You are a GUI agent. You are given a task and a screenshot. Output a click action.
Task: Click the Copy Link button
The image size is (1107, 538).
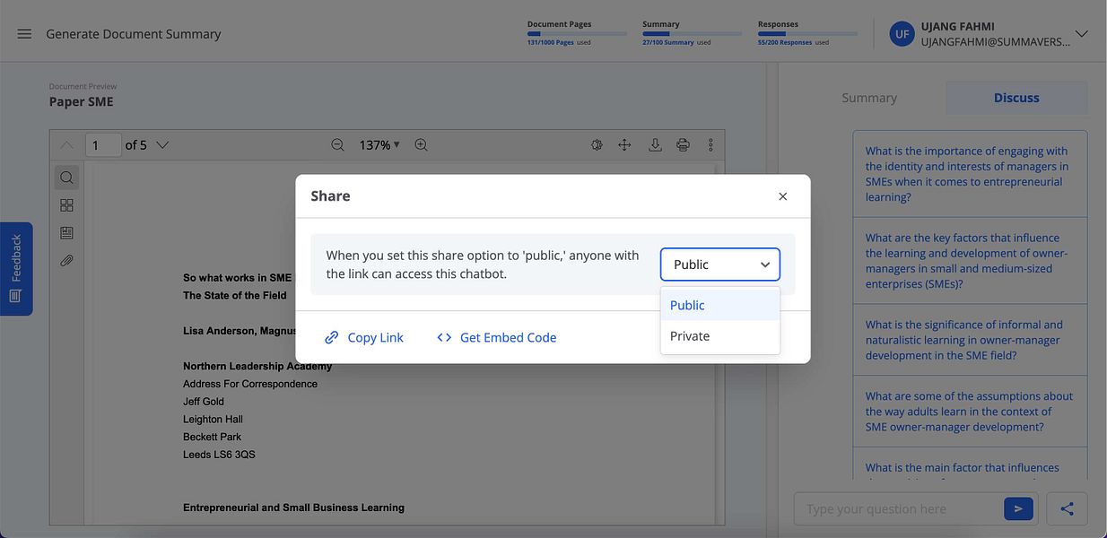tap(363, 337)
